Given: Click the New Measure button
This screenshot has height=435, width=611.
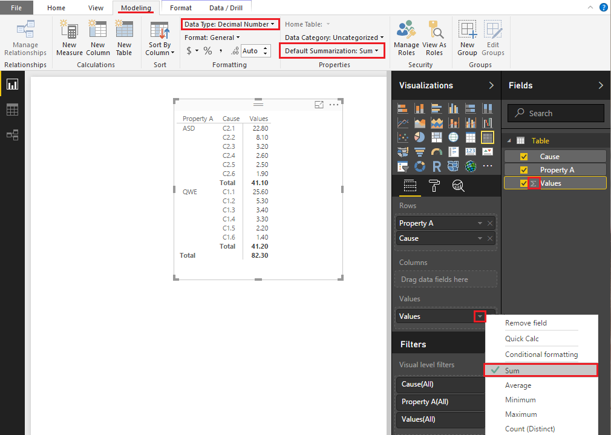Looking at the screenshot, I should [70, 38].
